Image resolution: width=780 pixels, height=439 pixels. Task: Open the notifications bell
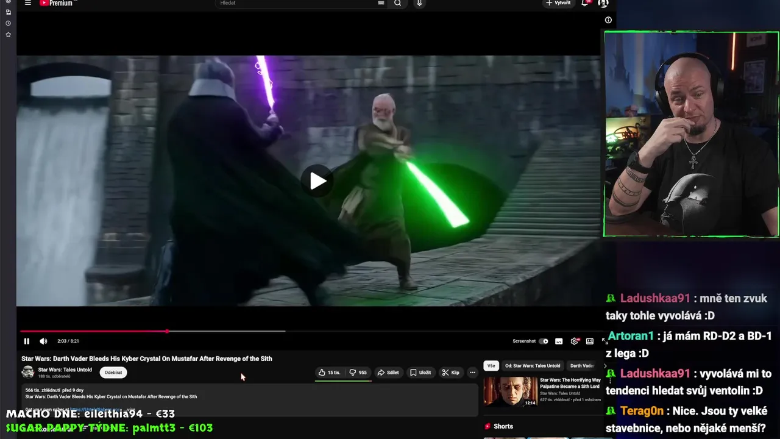585,3
